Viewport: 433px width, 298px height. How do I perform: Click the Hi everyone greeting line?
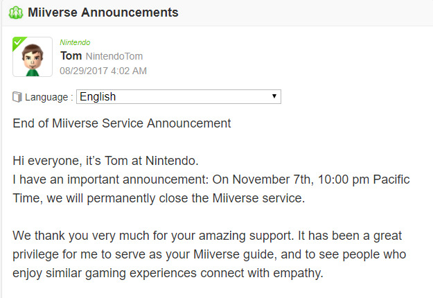pyautogui.click(x=105, y=161)
